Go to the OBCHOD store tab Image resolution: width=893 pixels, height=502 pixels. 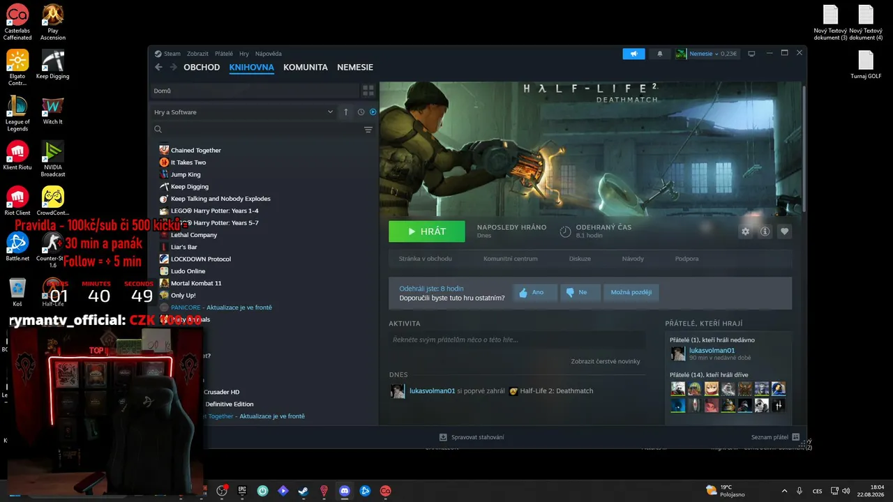coord(202,68)
